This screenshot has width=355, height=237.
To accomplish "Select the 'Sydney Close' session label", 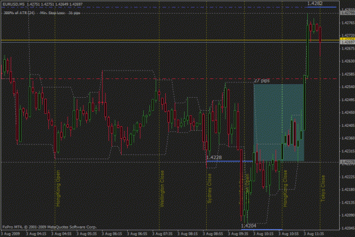I will click(210, 188).
